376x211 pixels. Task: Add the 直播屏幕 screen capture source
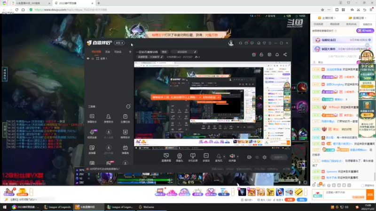(x=166, y=158)
